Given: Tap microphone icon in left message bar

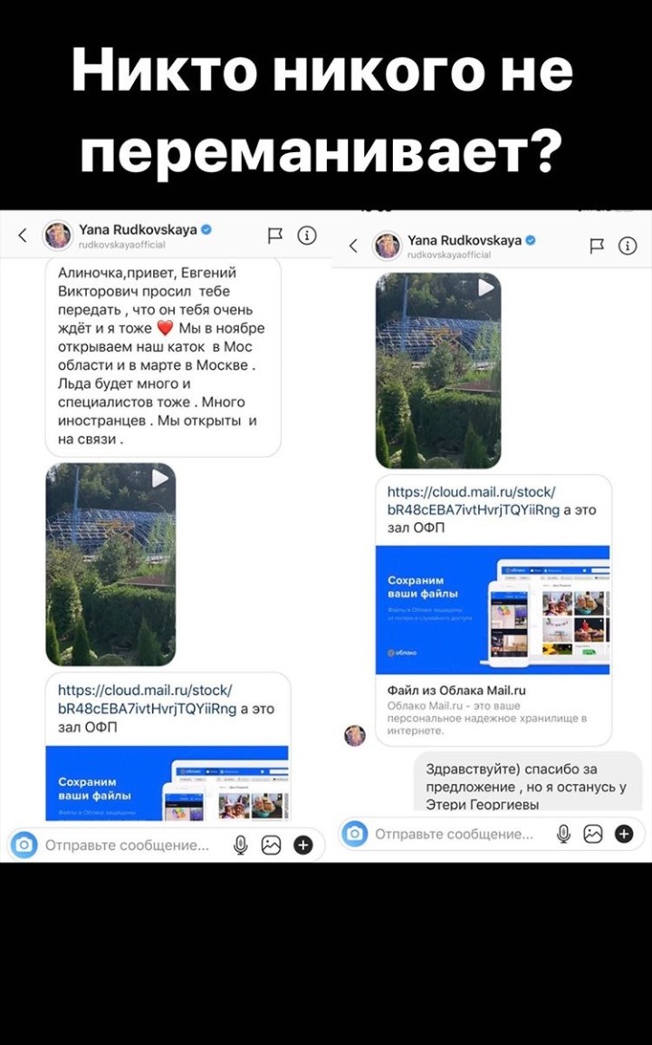Looking at the screenshot, I should (240, 845).
